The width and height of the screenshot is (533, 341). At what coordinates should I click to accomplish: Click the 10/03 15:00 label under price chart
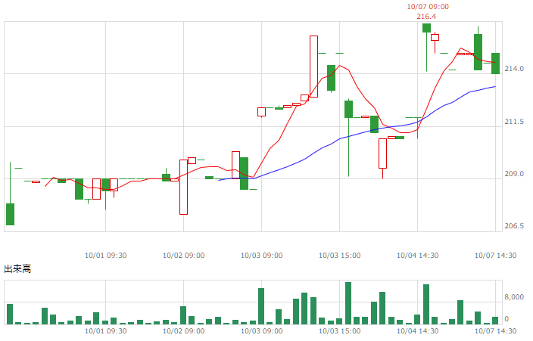340,256
